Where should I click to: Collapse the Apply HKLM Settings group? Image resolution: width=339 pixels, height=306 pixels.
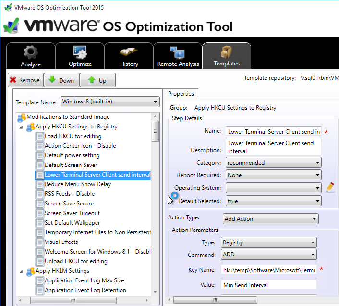[x=21, y=271]
